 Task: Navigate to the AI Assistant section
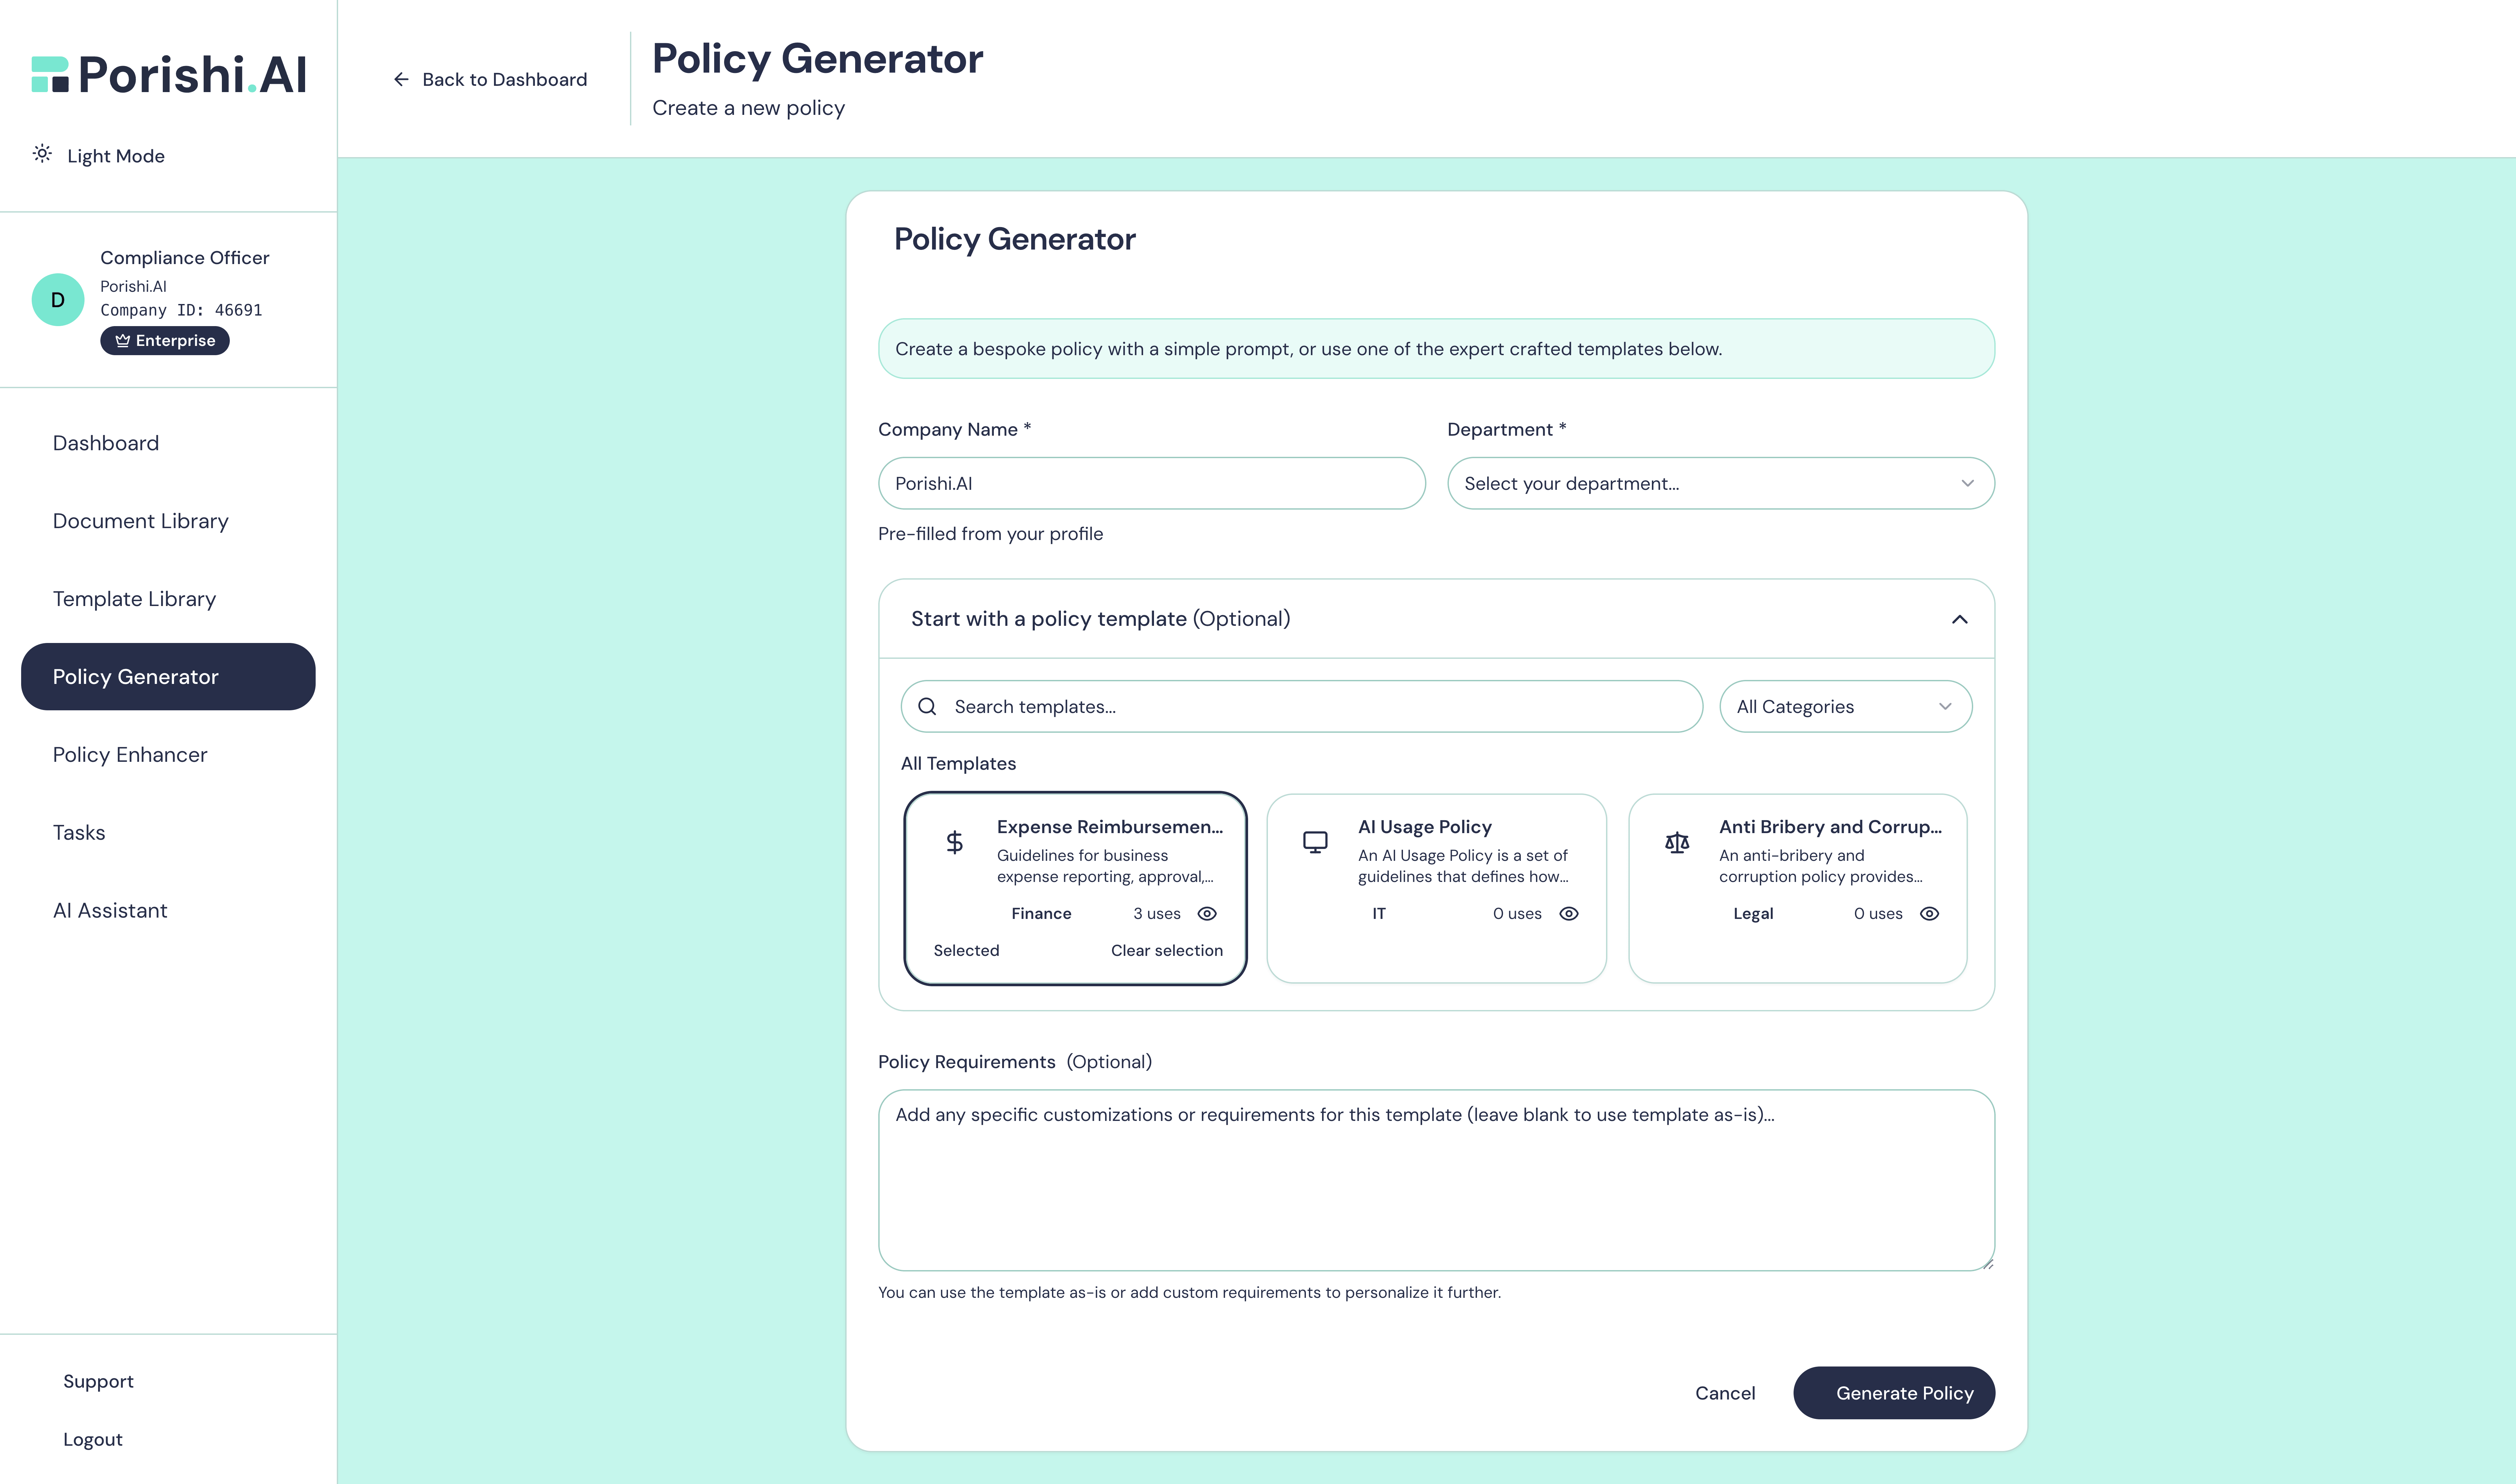click(x=110, y=910)
